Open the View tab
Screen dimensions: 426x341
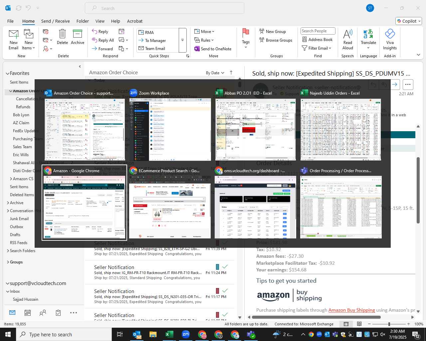(100, 21)
